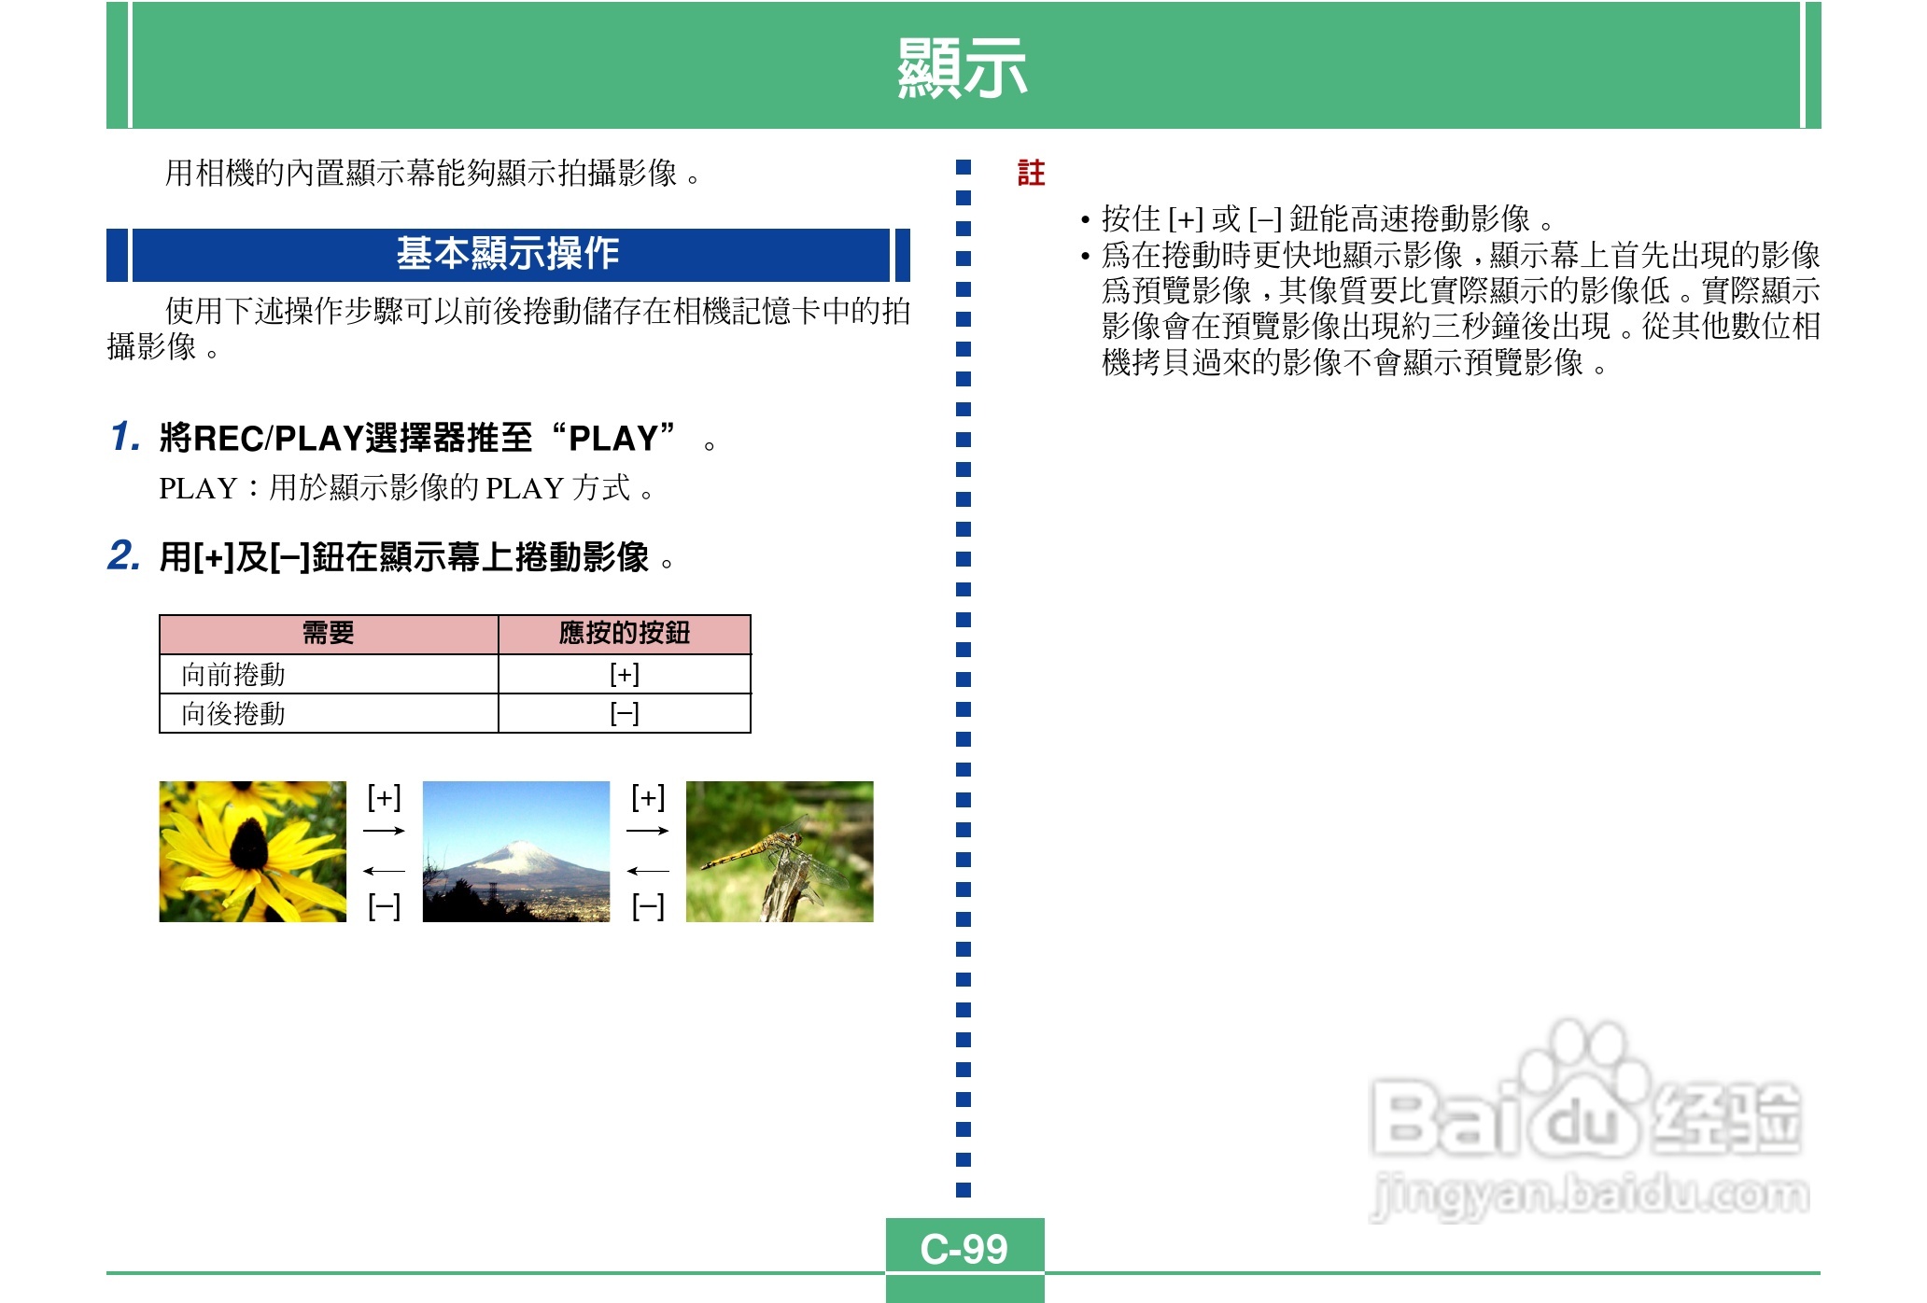The width and height of the screenshot is (1927, 1303).
Task: Click the red 註 note heading
Action: point(1031,173)
